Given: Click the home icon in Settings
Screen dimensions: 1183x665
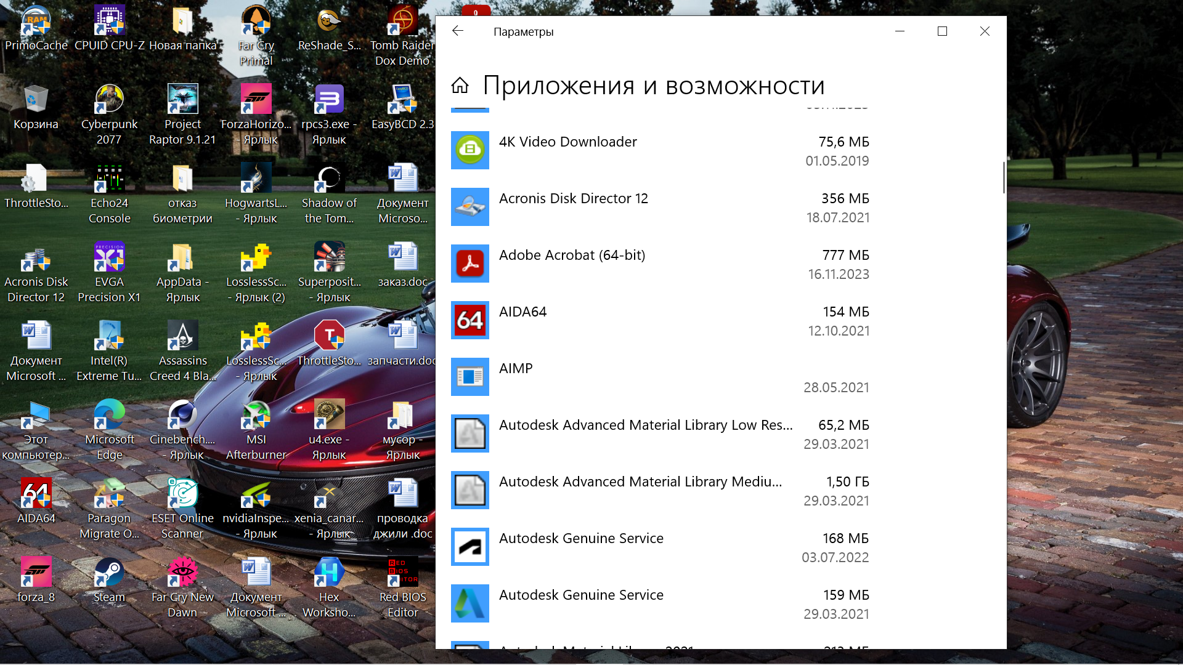Looking at the screenshot, I should click(x=460, y=86).
